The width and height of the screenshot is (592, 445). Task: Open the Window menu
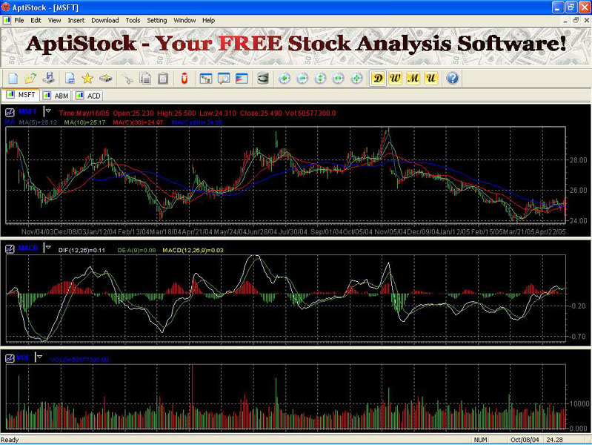(x=184, y=21)
